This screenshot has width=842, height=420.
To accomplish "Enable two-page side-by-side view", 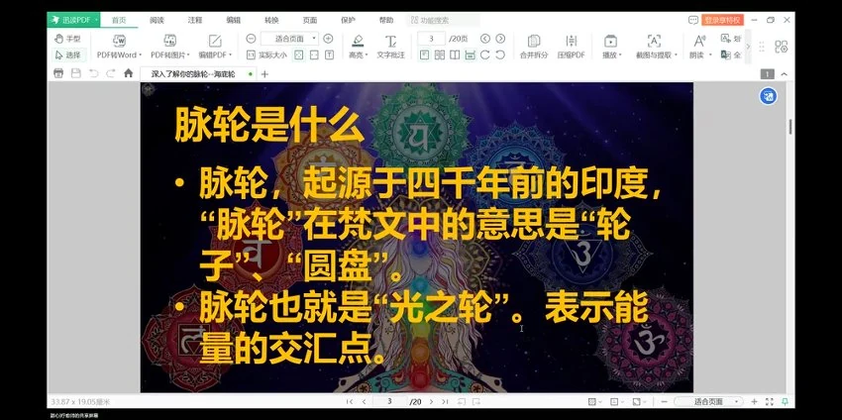I will [439, 54].
